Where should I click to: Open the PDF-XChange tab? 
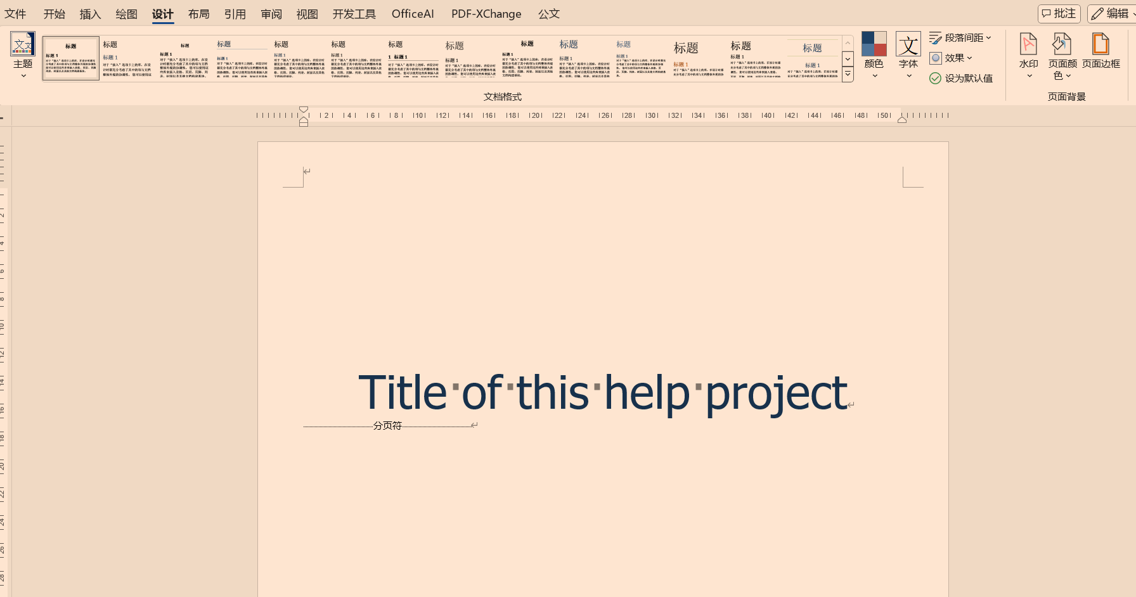(x=486, y=14)
